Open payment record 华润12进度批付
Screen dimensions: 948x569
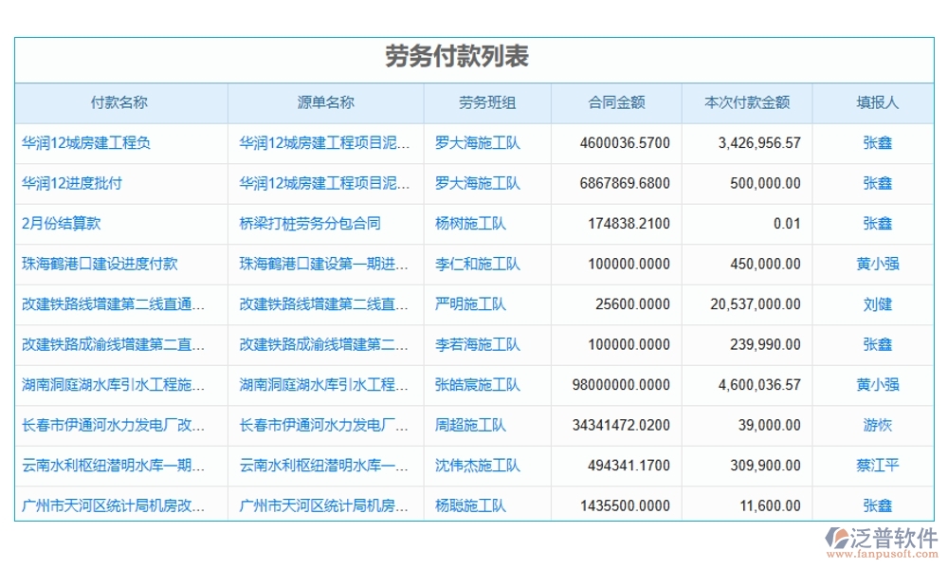coord(62,183)
